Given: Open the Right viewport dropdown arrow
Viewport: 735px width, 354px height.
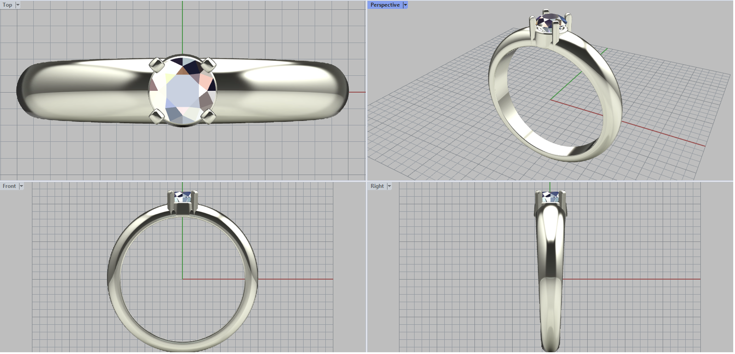Looking at the screenshot, I should pos(389,186).
